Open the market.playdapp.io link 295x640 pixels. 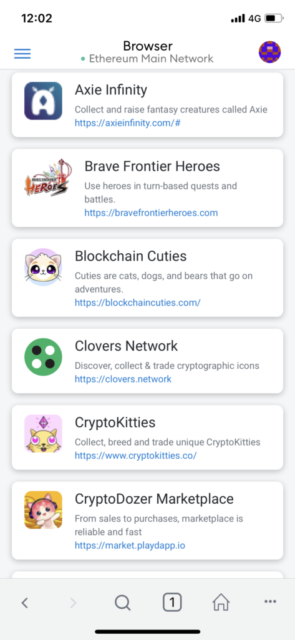point(130,545)
